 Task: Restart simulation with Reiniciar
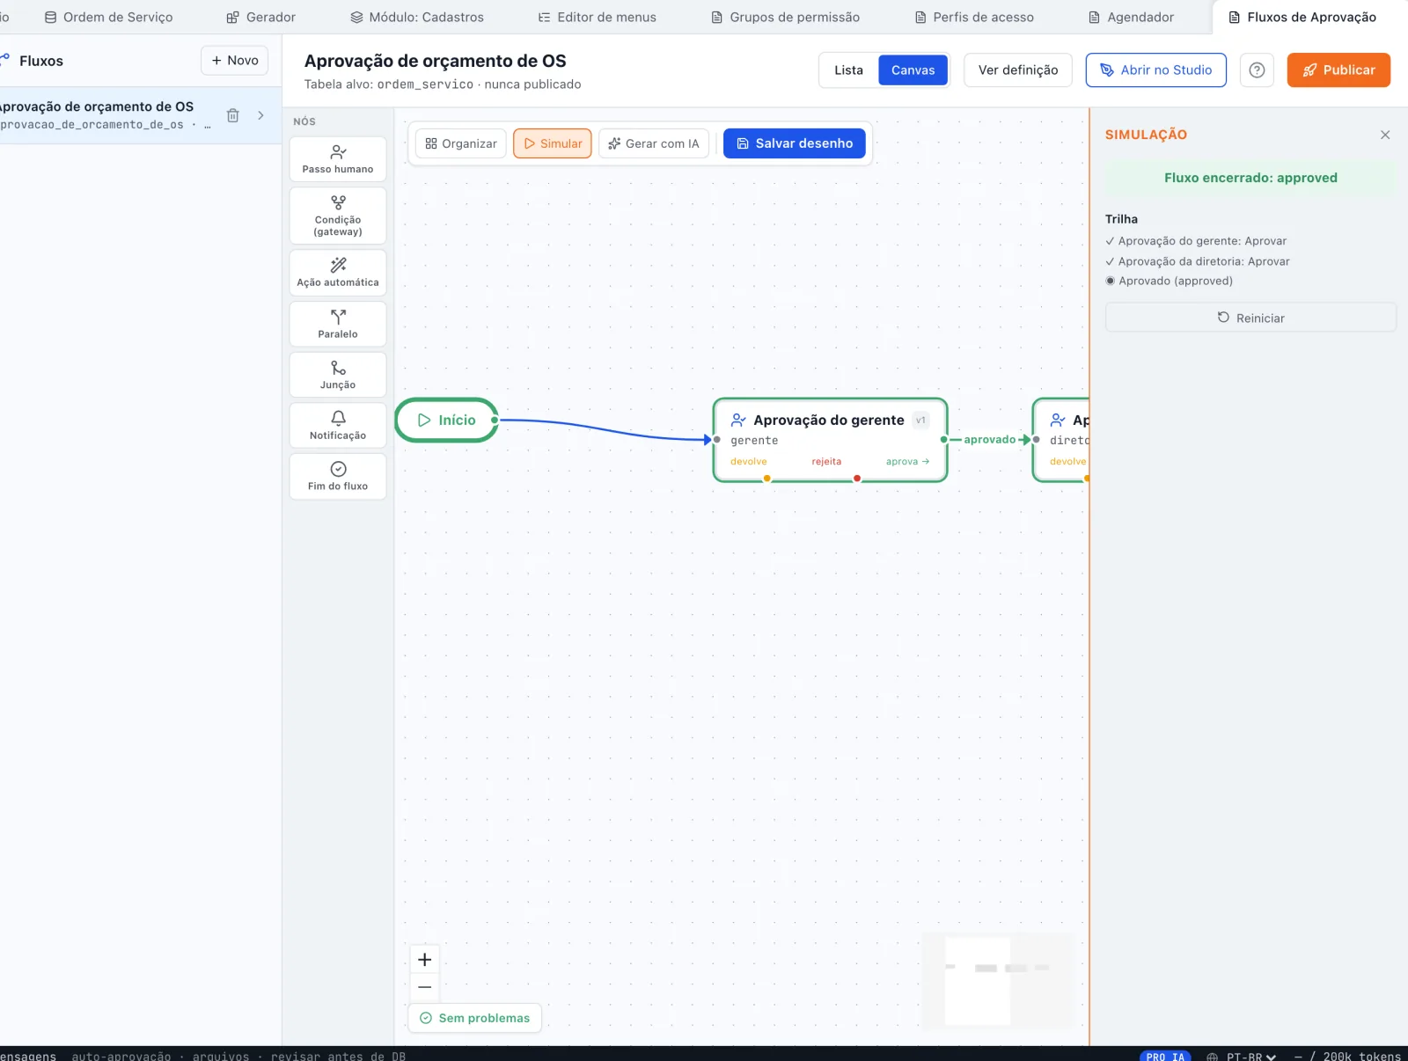[1250, 318]
